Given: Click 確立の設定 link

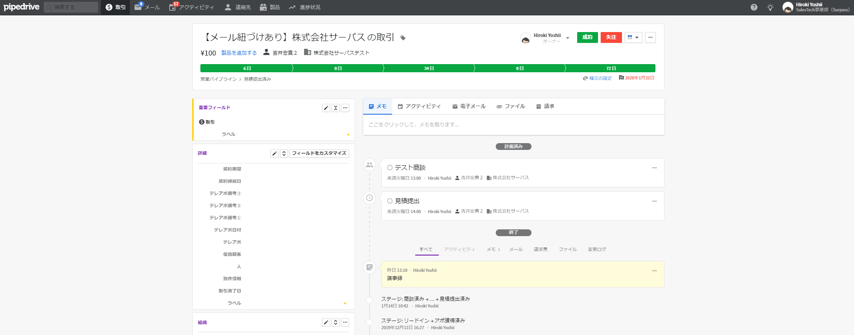Looking at the screenshot, I should point(600,78).
